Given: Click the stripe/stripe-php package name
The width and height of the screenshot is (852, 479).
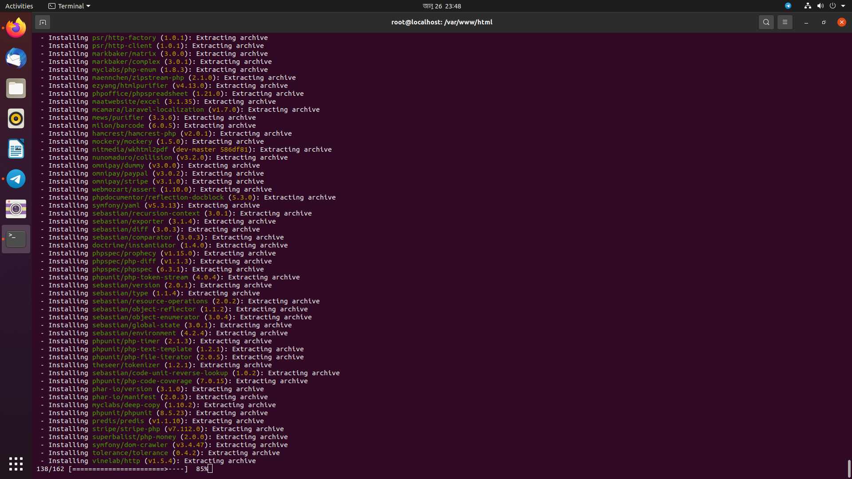Looking at the screenshot, I should coord(126,429).
